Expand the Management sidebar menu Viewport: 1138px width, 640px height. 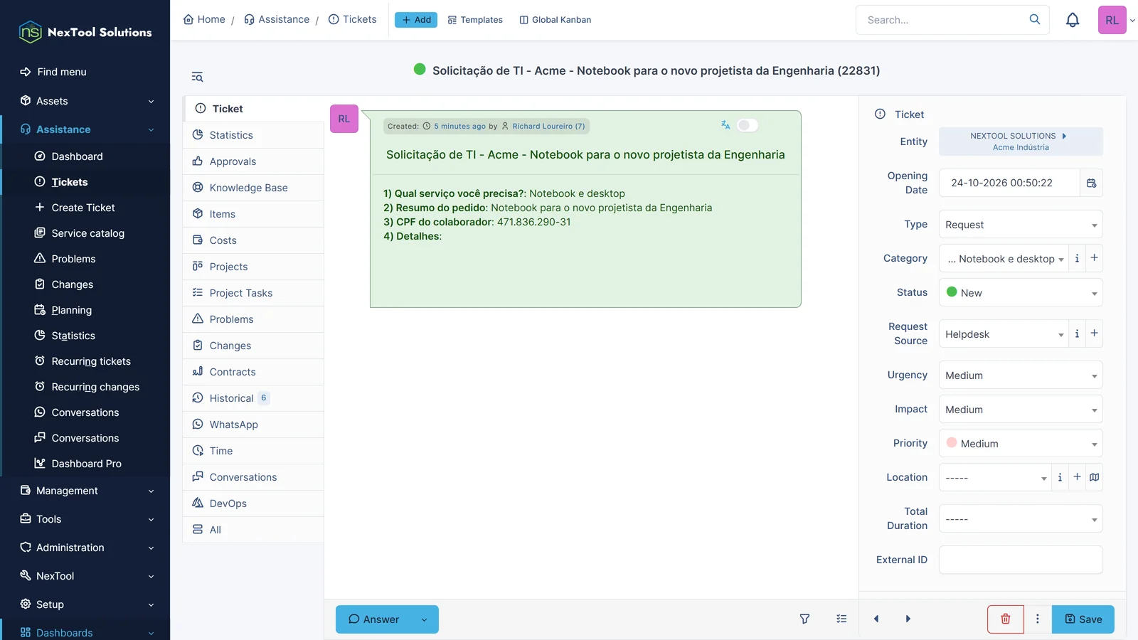point(86,491)
